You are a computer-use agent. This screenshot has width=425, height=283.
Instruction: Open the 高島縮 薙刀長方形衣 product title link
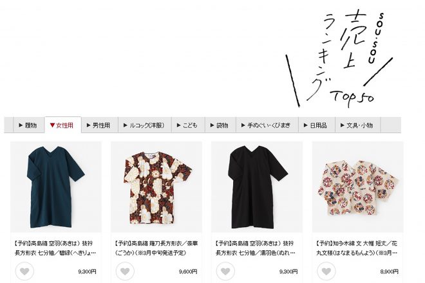tap(156, 248)
